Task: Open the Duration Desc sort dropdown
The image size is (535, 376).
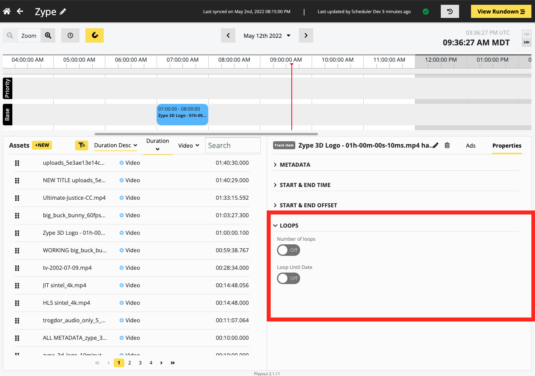Action: [x=116, y=145]
